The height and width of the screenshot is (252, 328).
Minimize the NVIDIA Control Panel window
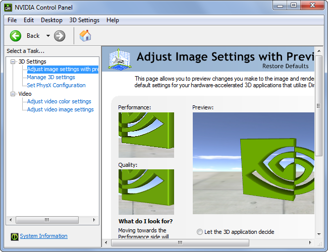click(280, 6)
